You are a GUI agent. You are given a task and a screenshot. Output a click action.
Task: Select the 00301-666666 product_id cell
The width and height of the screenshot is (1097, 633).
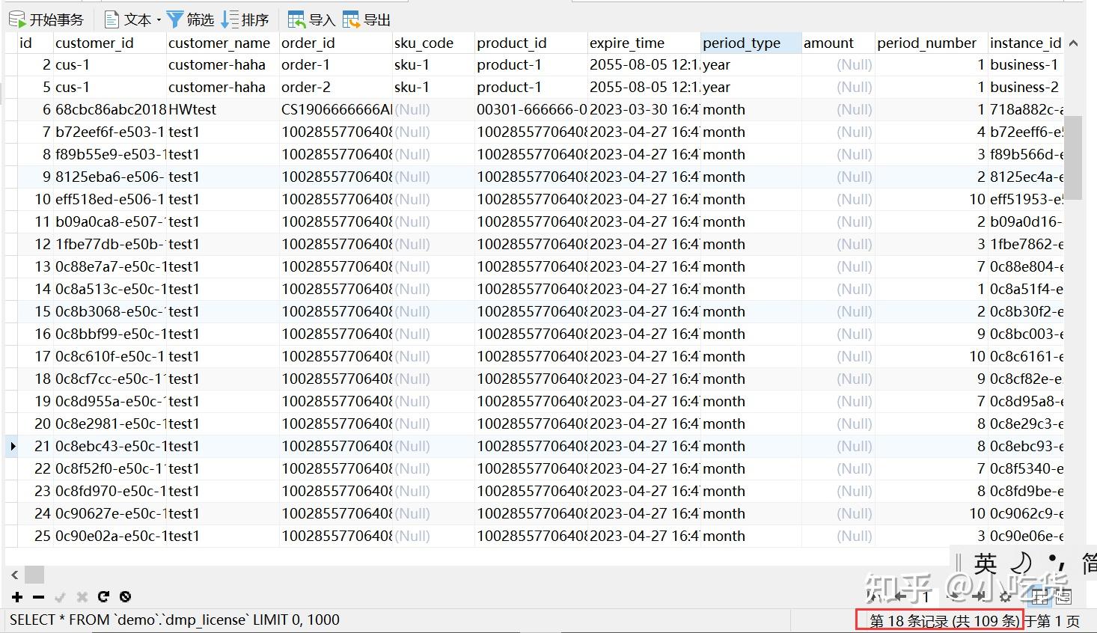[531, 109]
